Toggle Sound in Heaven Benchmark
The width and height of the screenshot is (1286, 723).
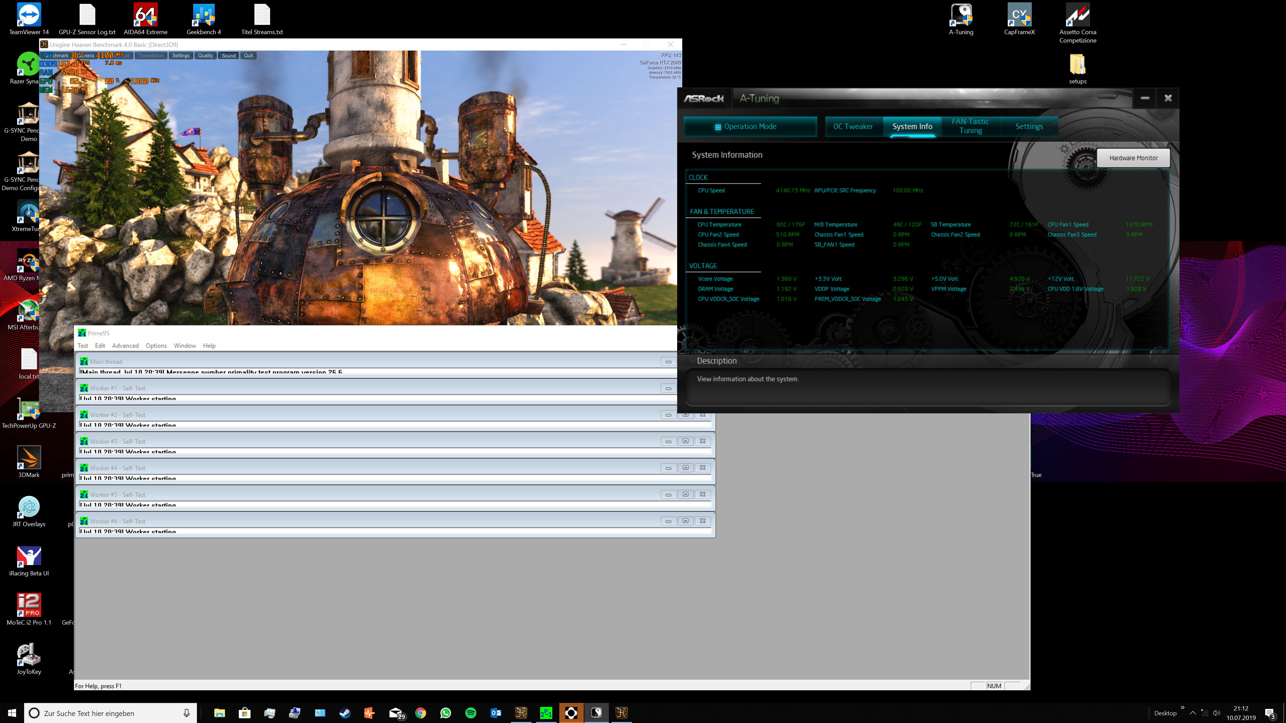pos(229,55)
